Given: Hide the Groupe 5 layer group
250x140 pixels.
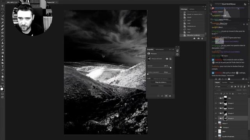Looking at the screenshot, I should pyautogui.click(x=216, y=103).
